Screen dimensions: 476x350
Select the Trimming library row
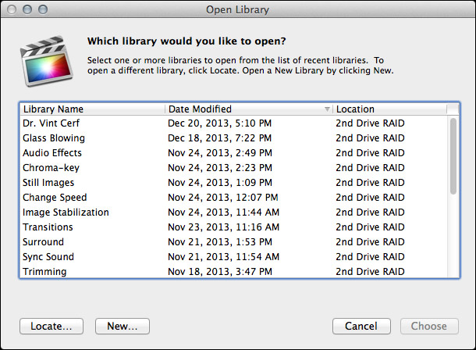pos(233,271)
